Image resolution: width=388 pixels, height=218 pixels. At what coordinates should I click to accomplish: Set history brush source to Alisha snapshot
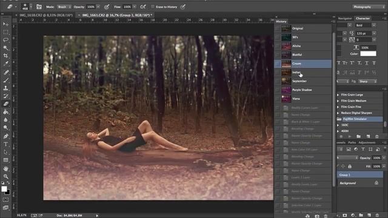point(278,46)
